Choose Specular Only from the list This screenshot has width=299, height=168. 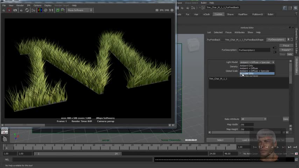247,73
